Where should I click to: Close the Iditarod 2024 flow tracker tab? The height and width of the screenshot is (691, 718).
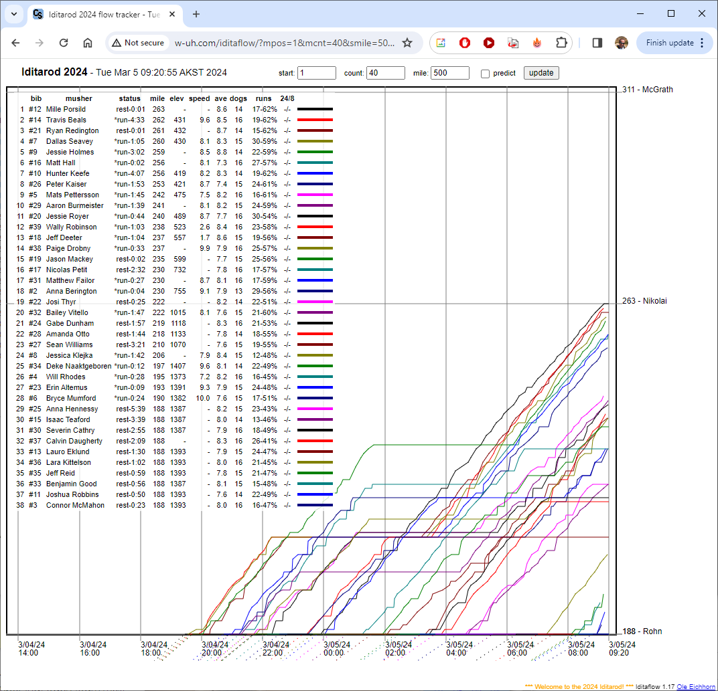tap(172, 14)
